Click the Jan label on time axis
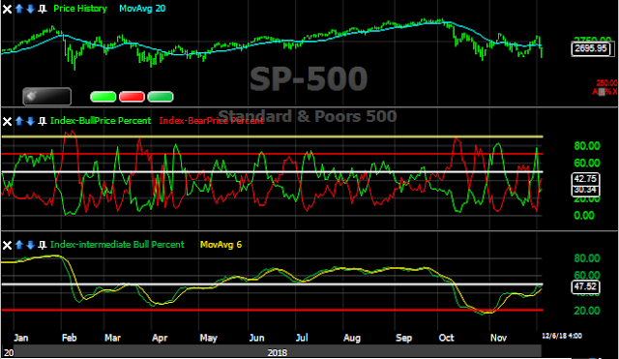This screenshot has height=359, width=619. [x=21, y=338]
